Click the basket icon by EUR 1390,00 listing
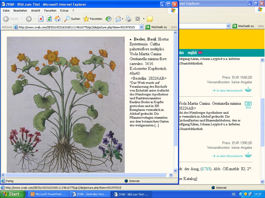265x198 pixels. point(248,155)
